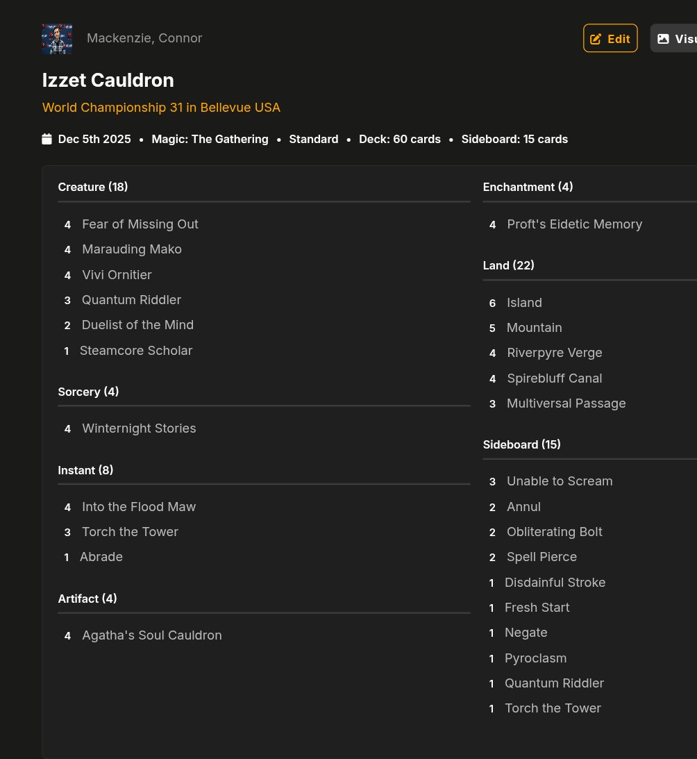This screenshot has height=759, width=697.
Task: Click the image icon in the Visual button
Action: point(663,39)
